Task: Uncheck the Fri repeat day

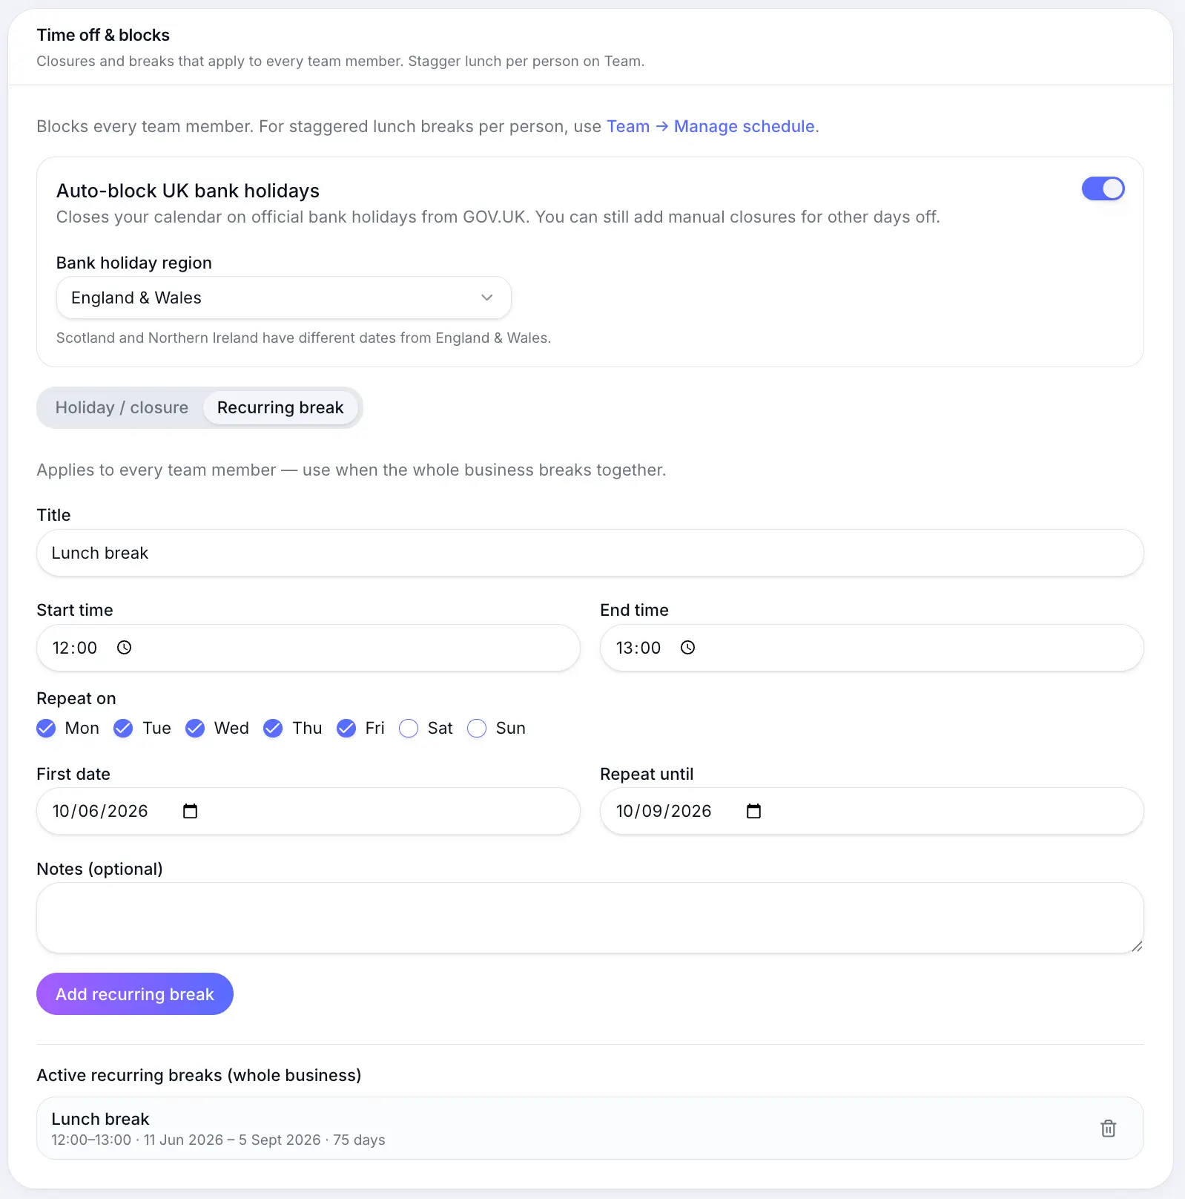Action: click(x=346, y=728)
